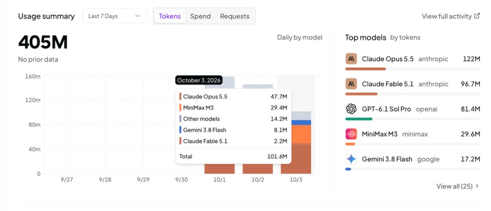Image resolution: width=491 pixels, height=211 pixels.
Task: Click the GPT-6.1 Sol Pro openai logo
Action: pyautogui.click(x=351, y=109)
